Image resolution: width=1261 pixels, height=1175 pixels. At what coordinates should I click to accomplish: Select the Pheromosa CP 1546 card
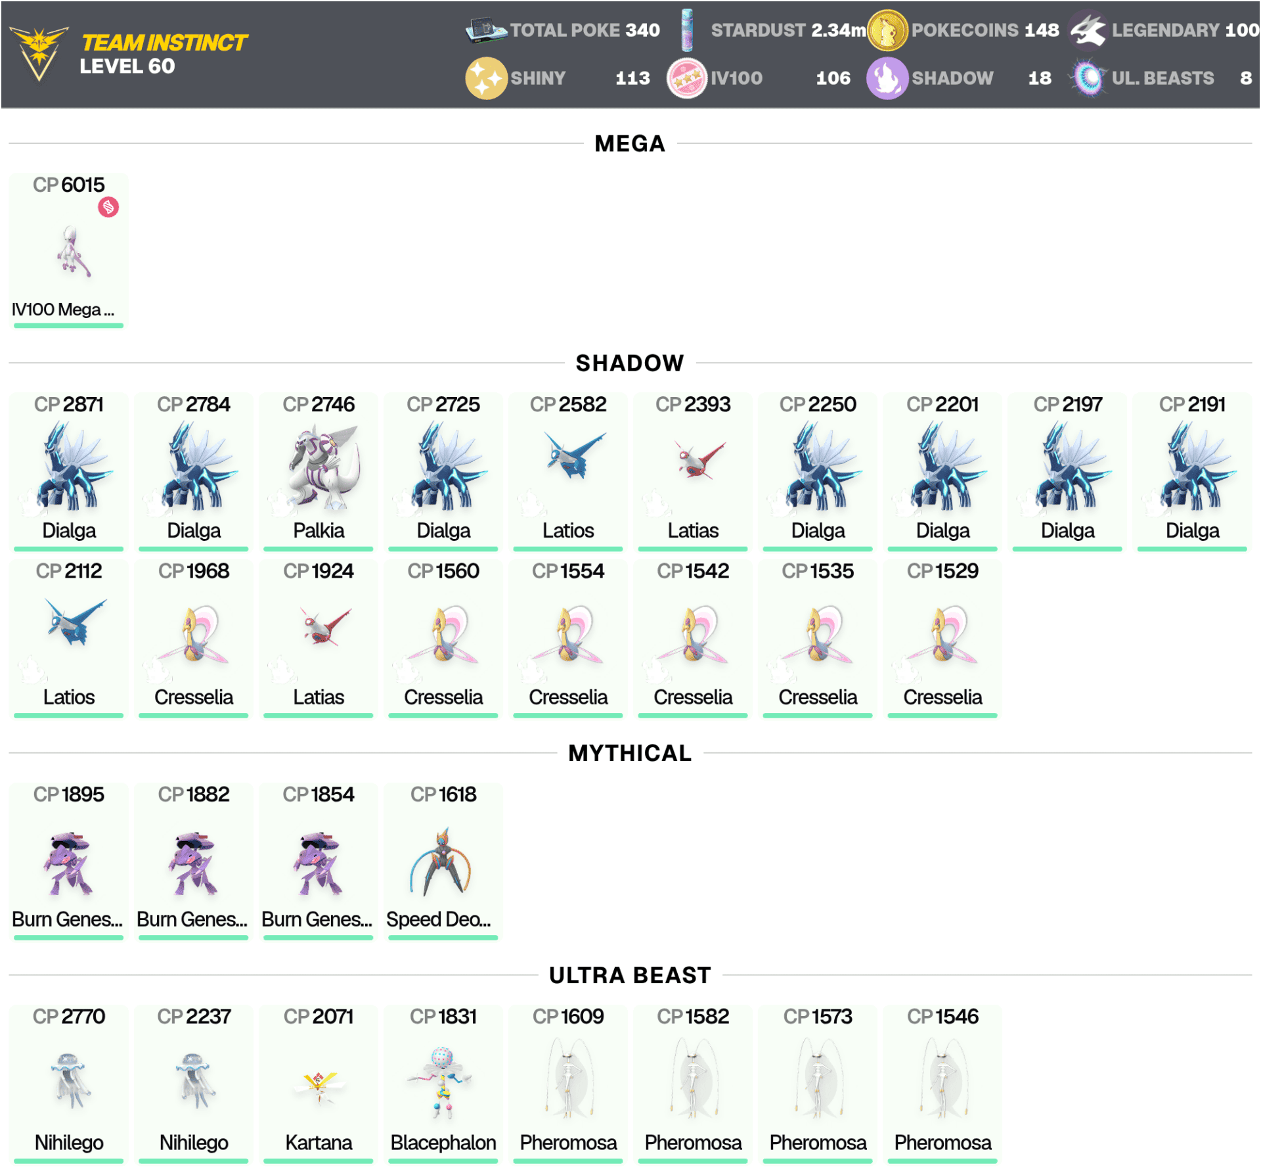(x=942, y=1084)
